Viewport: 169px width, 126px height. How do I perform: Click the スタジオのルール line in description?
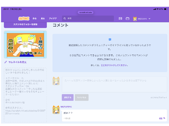point(14,78)
